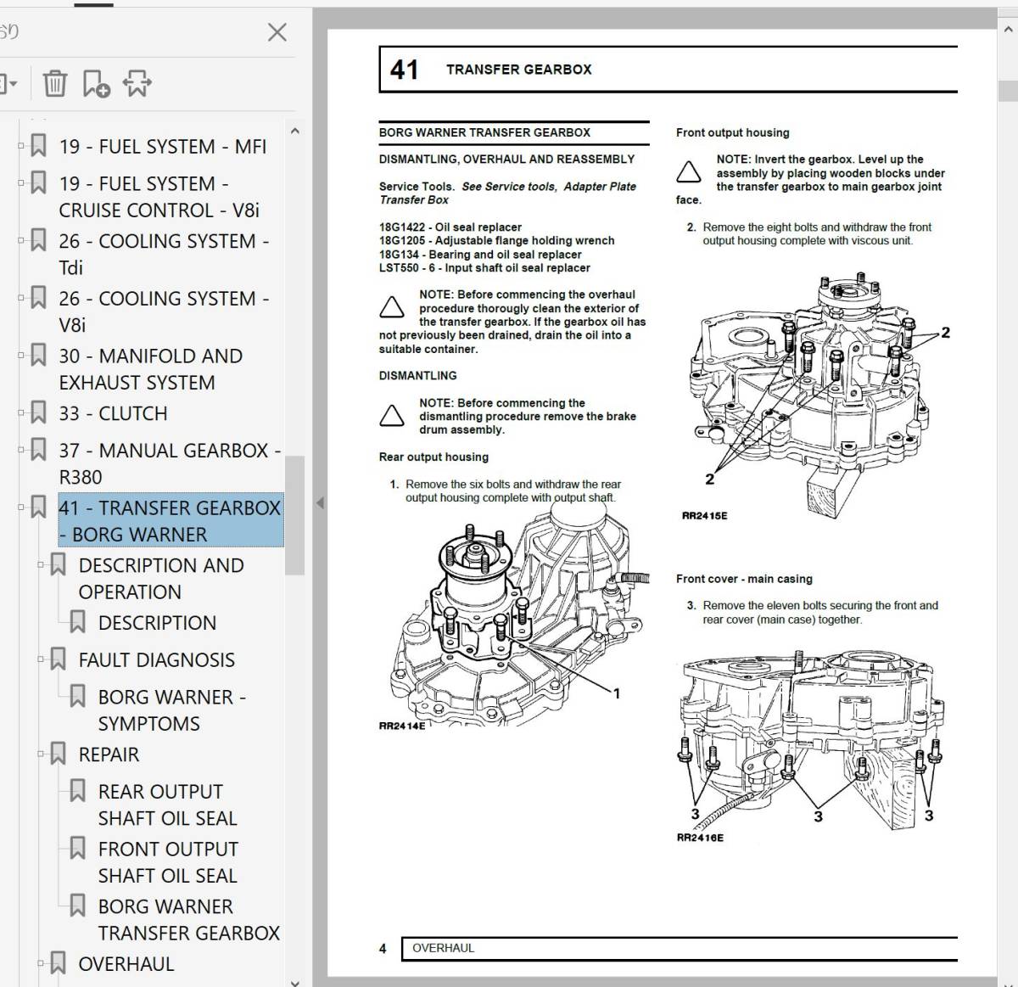This screenshot has height=987, width=1018.
Task: Click bookmark ribbon icon beside BORG WARNER - SYMPTOMS
Action: tap(77, 697)
